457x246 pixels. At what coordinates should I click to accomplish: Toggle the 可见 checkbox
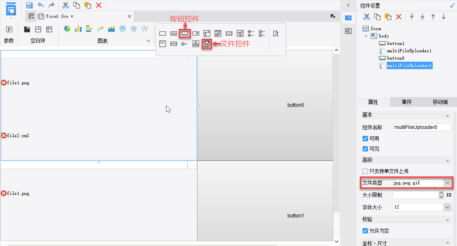(x=365, y=149)
